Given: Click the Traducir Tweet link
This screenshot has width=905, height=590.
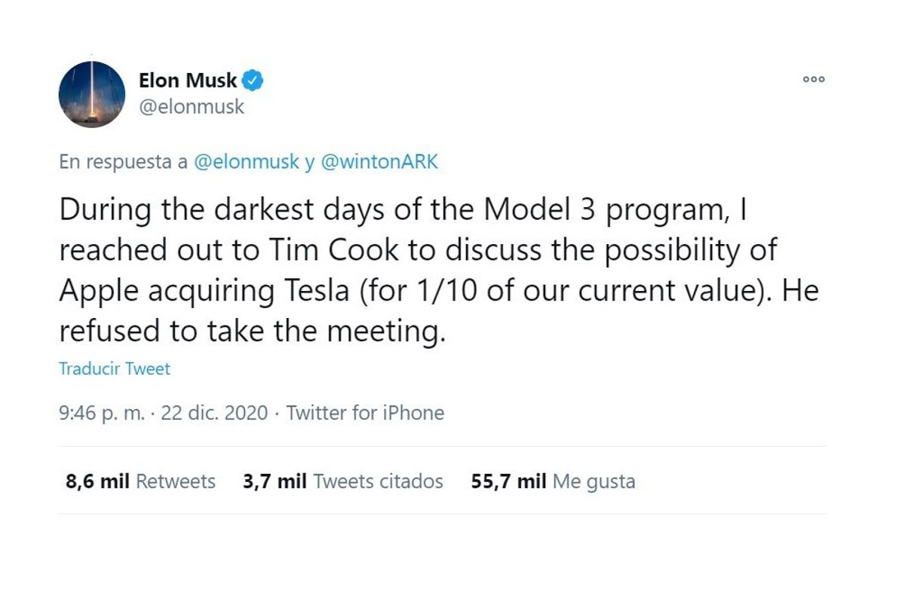Looking at the screenshot, I should [115, 369].
